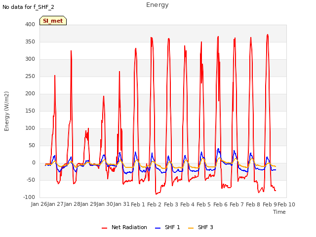
Task: Select the SHF 1 legend entry
Action: click(x=167, y=227)
